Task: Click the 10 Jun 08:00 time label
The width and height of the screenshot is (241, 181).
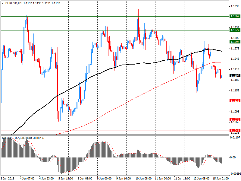Action: 144,179
